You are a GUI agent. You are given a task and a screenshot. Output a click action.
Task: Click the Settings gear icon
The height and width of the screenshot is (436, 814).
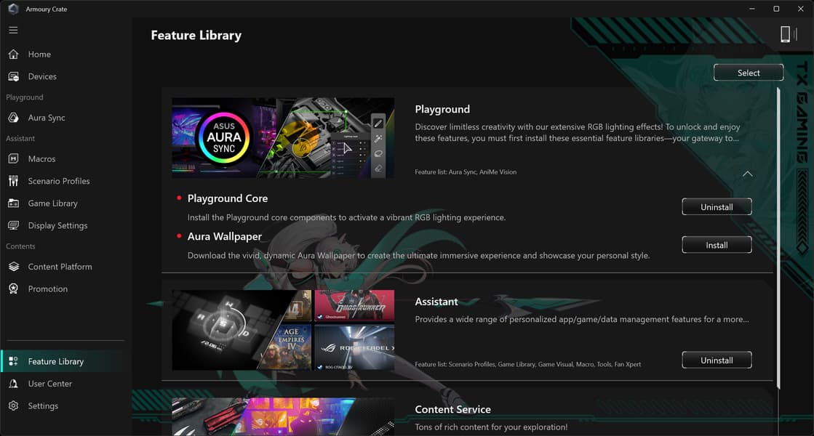click(x=14, y=406)
